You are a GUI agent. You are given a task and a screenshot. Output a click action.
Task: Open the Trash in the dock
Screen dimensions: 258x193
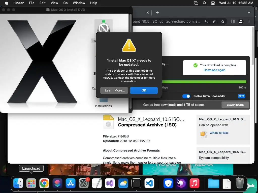pyautogui.click(x=240, y=183)
